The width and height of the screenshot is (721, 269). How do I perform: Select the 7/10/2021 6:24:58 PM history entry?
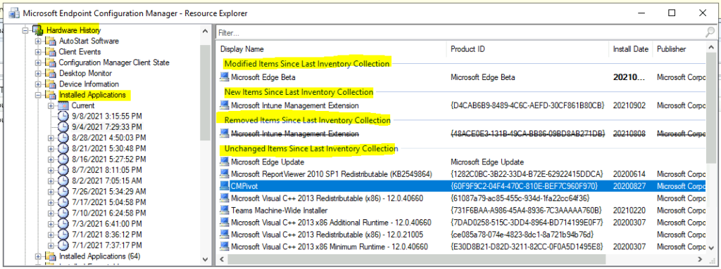[108, 213]
